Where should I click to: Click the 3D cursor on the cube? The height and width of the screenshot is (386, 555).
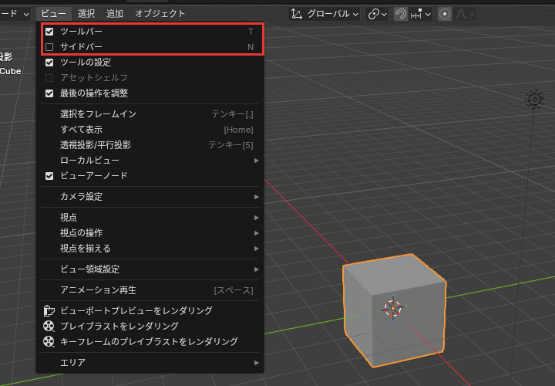393,308
